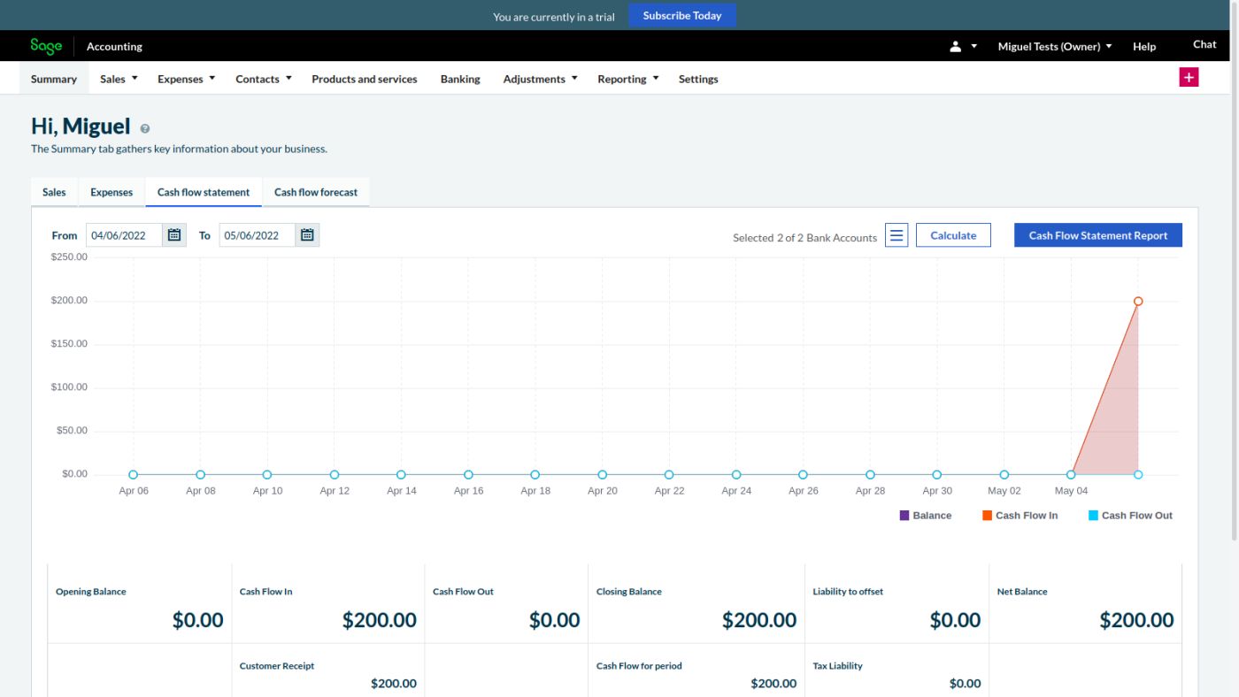1239x697 pixels.
Task: Open the Cash Flow Statement Report
Action: pyautogui.click(x=1097, y=235)
